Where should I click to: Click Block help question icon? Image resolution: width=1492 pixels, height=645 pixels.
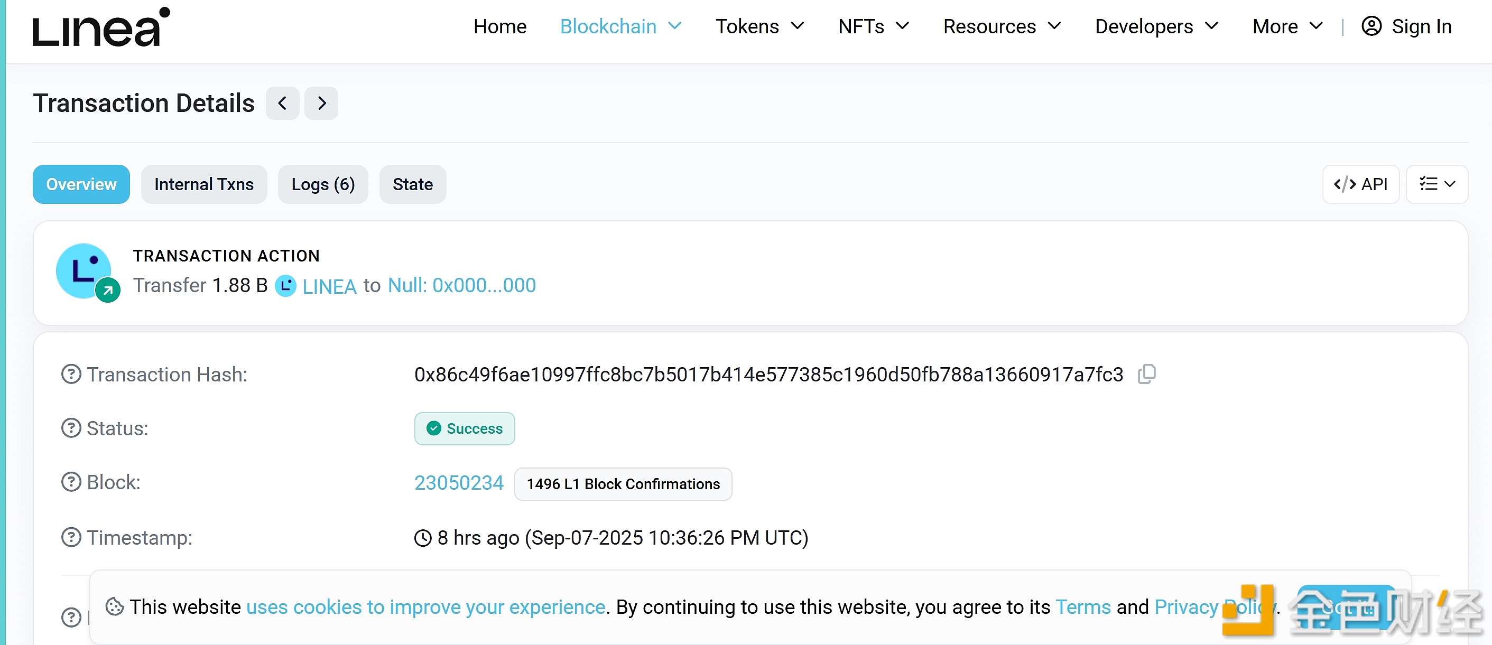(x=71, y=482)
